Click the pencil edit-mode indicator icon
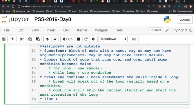This screenshot has width=194, height=109. click(x=167, y=30)
